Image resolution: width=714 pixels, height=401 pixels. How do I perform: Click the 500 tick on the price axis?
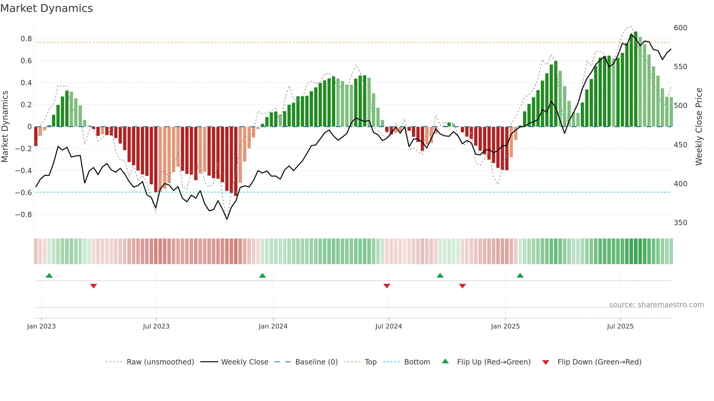(x=680, y=106)
